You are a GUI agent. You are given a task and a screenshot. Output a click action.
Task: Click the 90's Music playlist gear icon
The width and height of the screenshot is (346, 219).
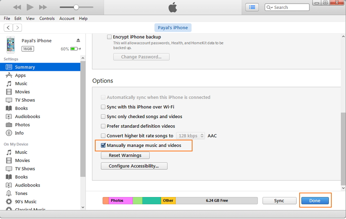coord(9,201)
